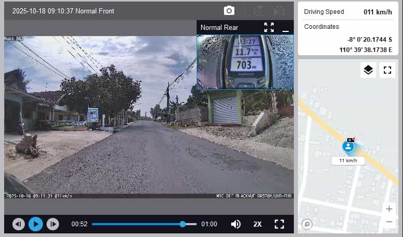The width and height of the screenshot is (403, 237).
Task: Click the disabled icon right of flip
Action: coord(279,11)
